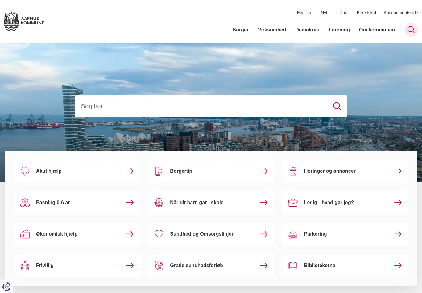The height and width of the screenshot is (293, 422).
Task: Open the Borger menu
Action: [x=240, y=30]
